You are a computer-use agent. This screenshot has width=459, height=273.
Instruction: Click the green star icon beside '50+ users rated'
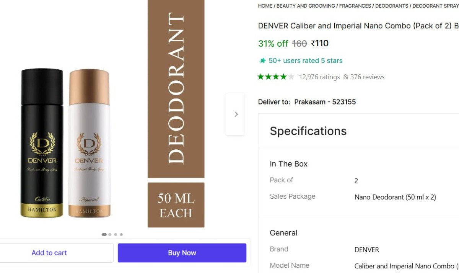(x=262, y=60)
